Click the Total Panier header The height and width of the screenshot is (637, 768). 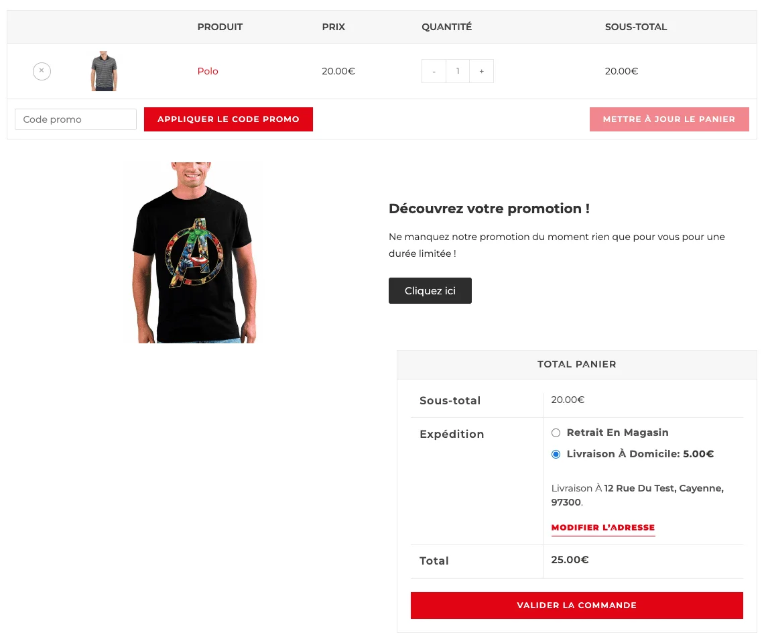[576, 364]
